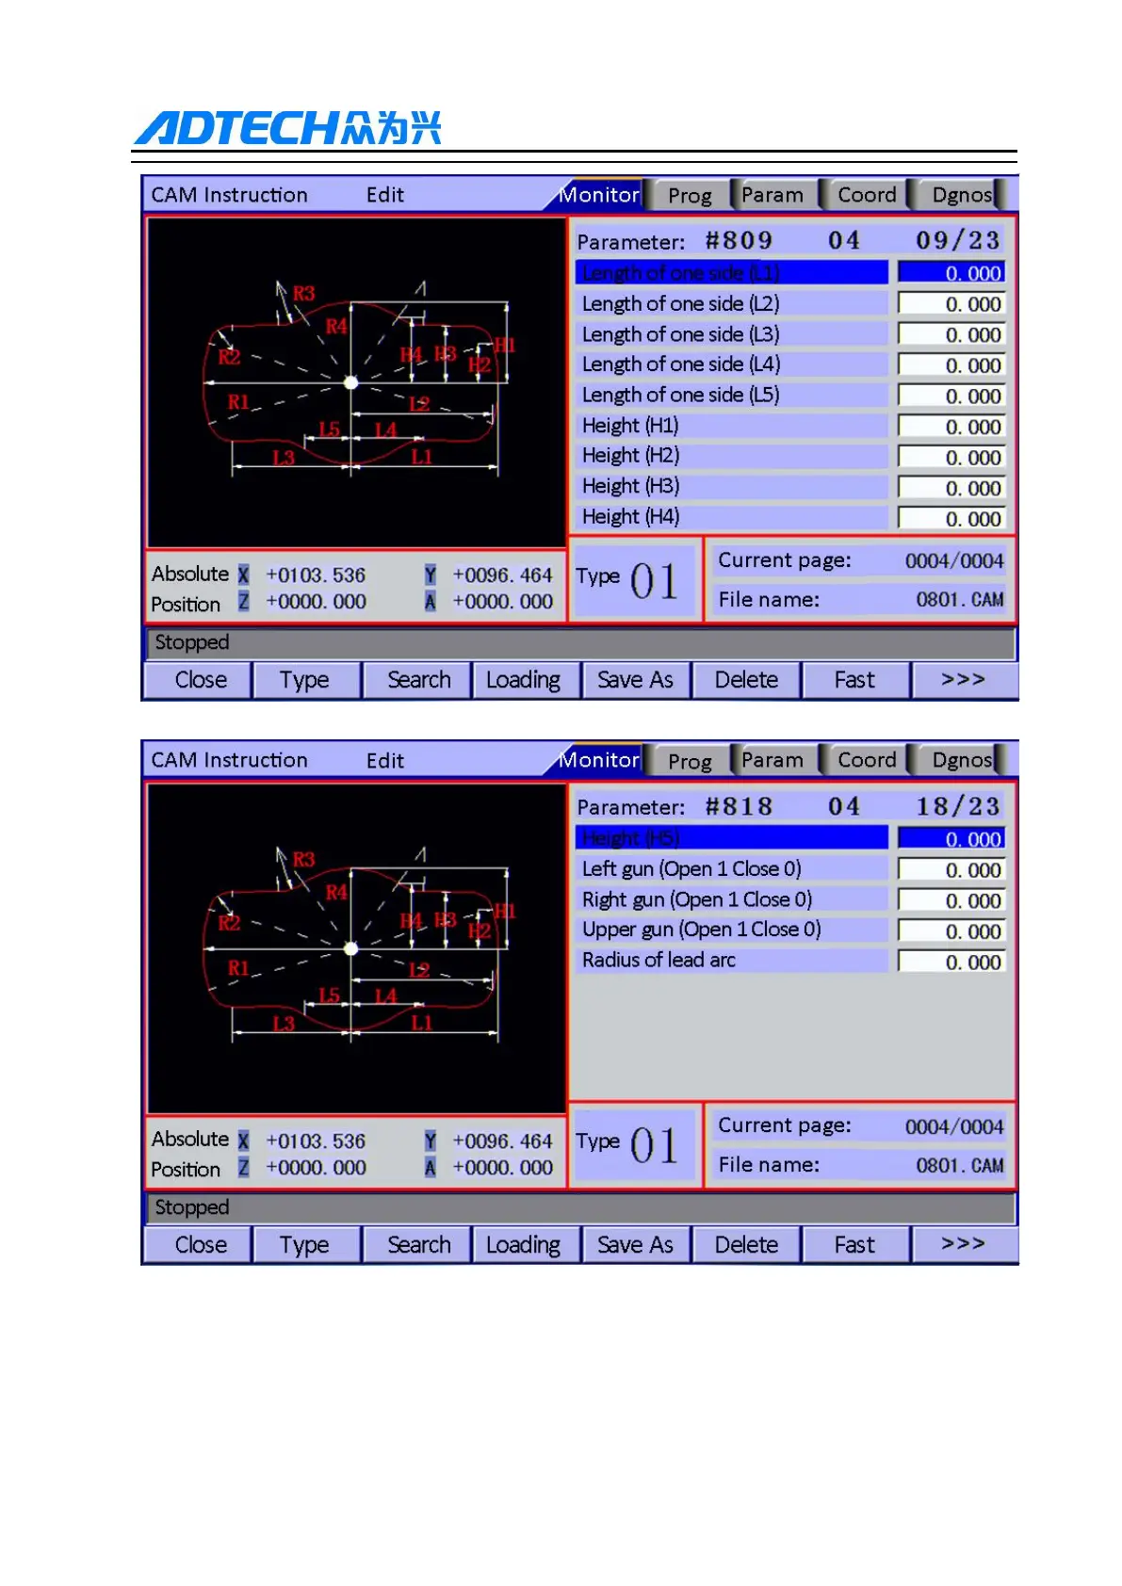Click Type softkey in upper screen
Viewport: 1122px width, 1586px height.
coord(307,680)
